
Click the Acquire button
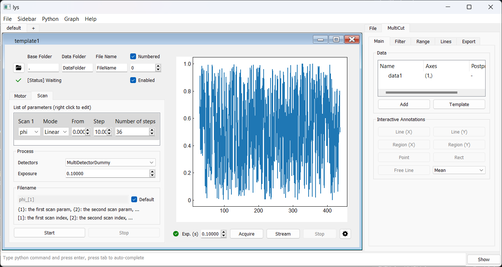(246, 234)
